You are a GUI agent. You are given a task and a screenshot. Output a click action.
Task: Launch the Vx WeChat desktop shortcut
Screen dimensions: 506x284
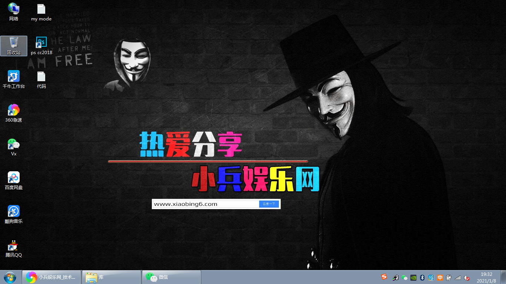coord(14,147)
